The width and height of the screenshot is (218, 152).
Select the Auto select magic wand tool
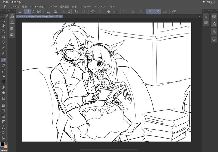(x=3, y=48)
